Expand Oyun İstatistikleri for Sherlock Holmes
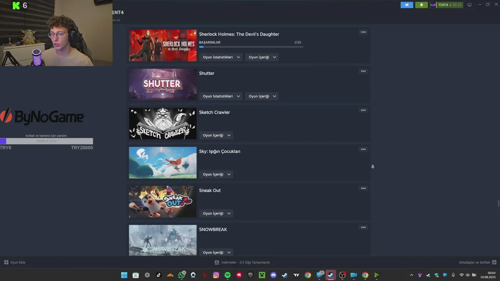500x281 pixels. click(221, 57)
